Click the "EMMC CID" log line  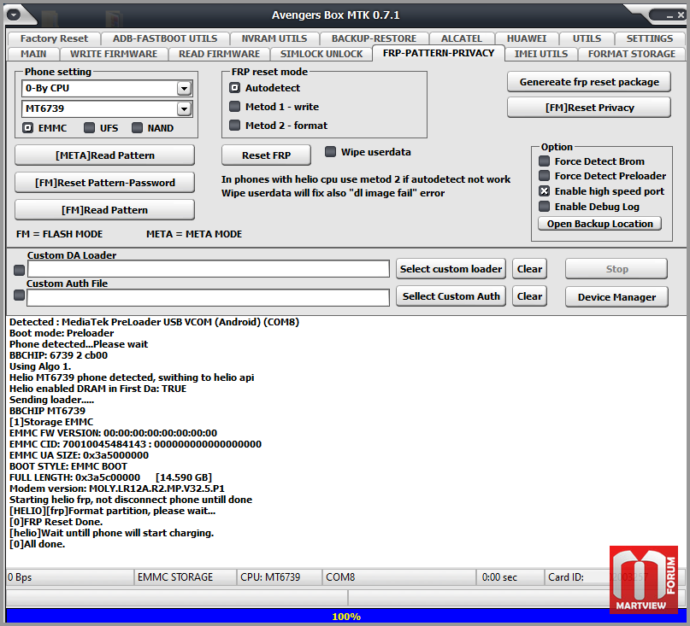(x=136, y=444)
